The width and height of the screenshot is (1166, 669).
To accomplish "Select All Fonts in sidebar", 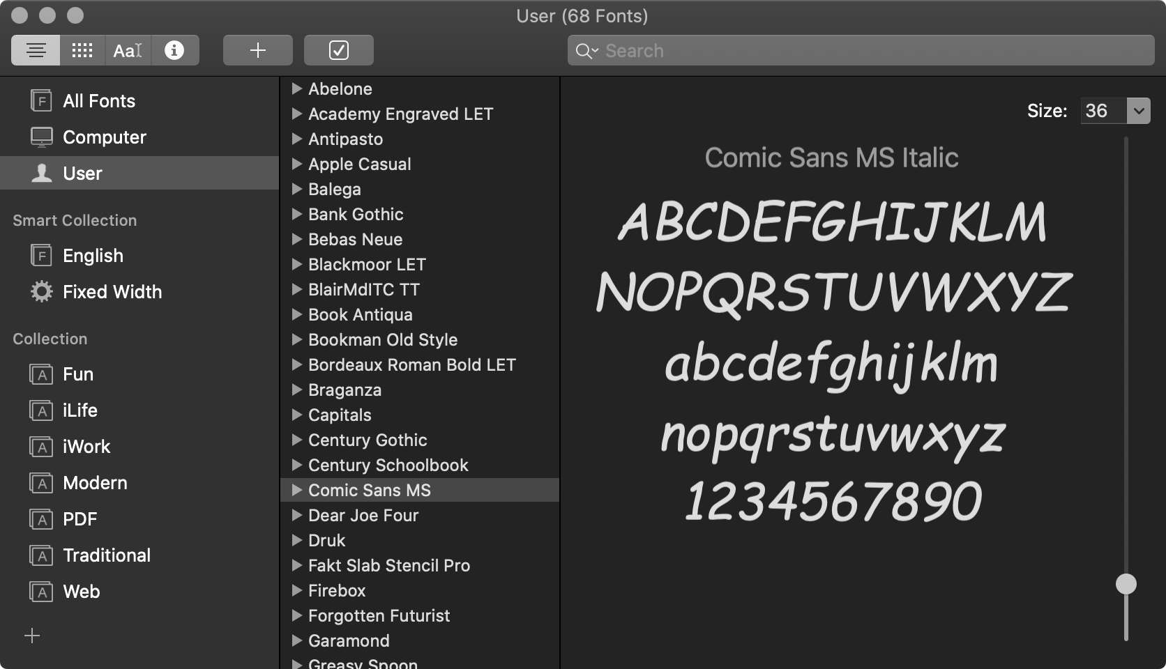I will 139,101.
